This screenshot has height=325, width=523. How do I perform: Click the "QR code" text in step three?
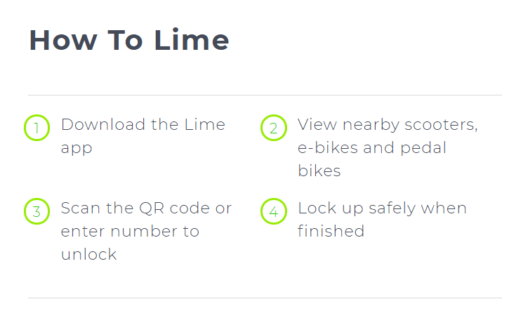click(x=173, y=208)
